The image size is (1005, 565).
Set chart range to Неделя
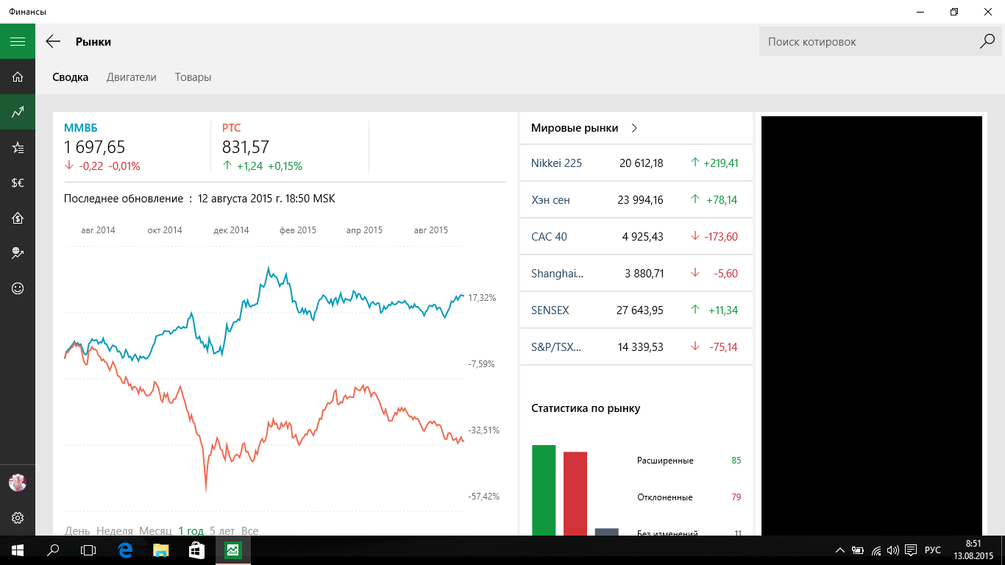coord(115,530)
